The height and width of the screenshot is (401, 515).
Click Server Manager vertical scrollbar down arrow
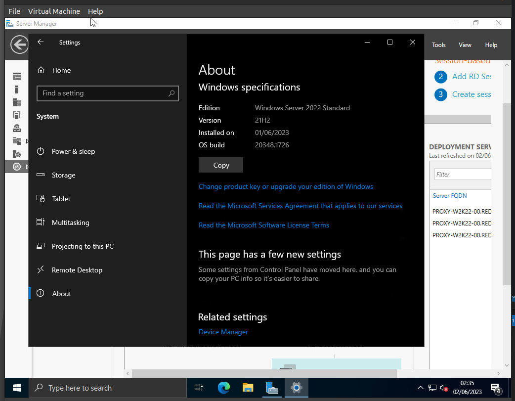click(x=507, y=365)
